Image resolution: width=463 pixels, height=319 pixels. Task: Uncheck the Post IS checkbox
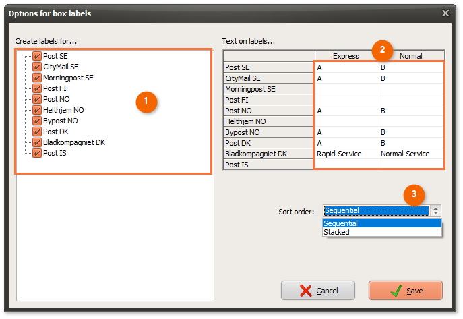(37, 153)
